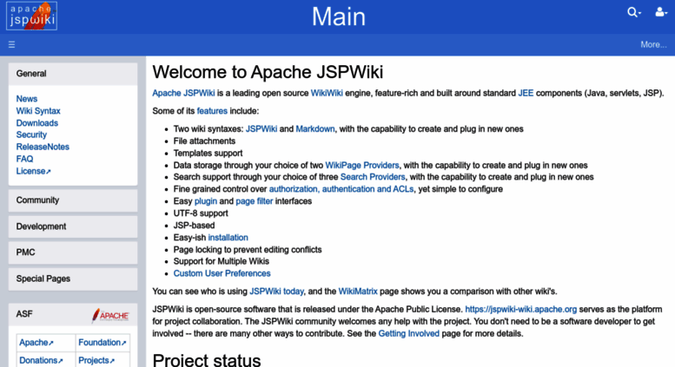The image size is (675, 367).
Task: Open the Custom User Preferences link
Action: pos(222,273)
